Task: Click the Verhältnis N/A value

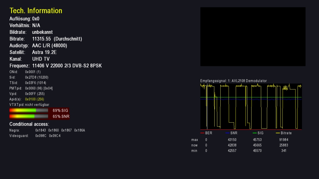Action: [36, 26]
